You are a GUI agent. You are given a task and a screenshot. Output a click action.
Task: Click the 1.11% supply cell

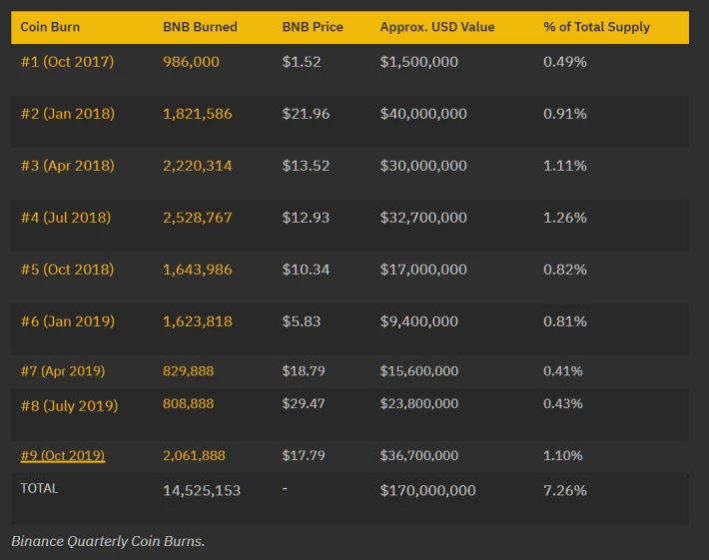(x=565, y=166)
